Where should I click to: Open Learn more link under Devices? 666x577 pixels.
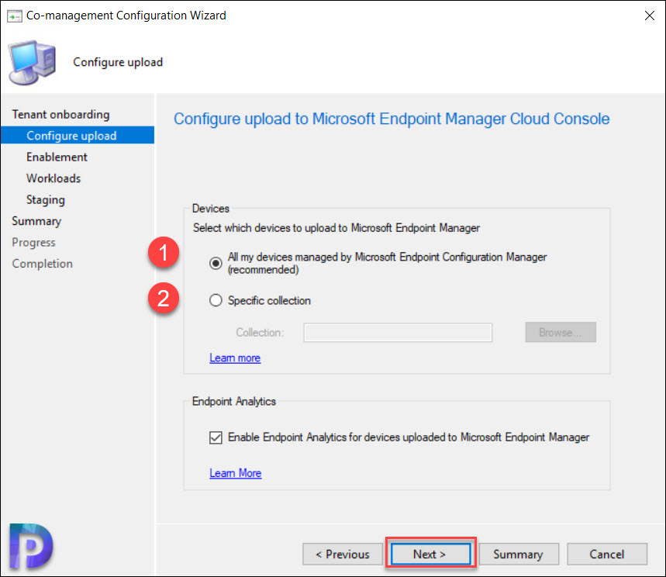pos(235,358)
